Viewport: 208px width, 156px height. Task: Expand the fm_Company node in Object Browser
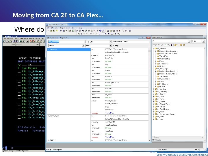[153, 92]
